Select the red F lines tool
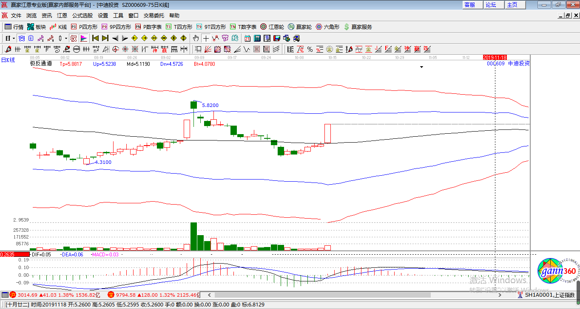This screenshot has width=580, height=309. (x=388, y=49)
